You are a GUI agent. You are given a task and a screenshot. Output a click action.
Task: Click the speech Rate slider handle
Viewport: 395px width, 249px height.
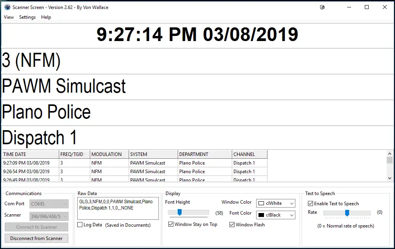(x=347, y=213)
